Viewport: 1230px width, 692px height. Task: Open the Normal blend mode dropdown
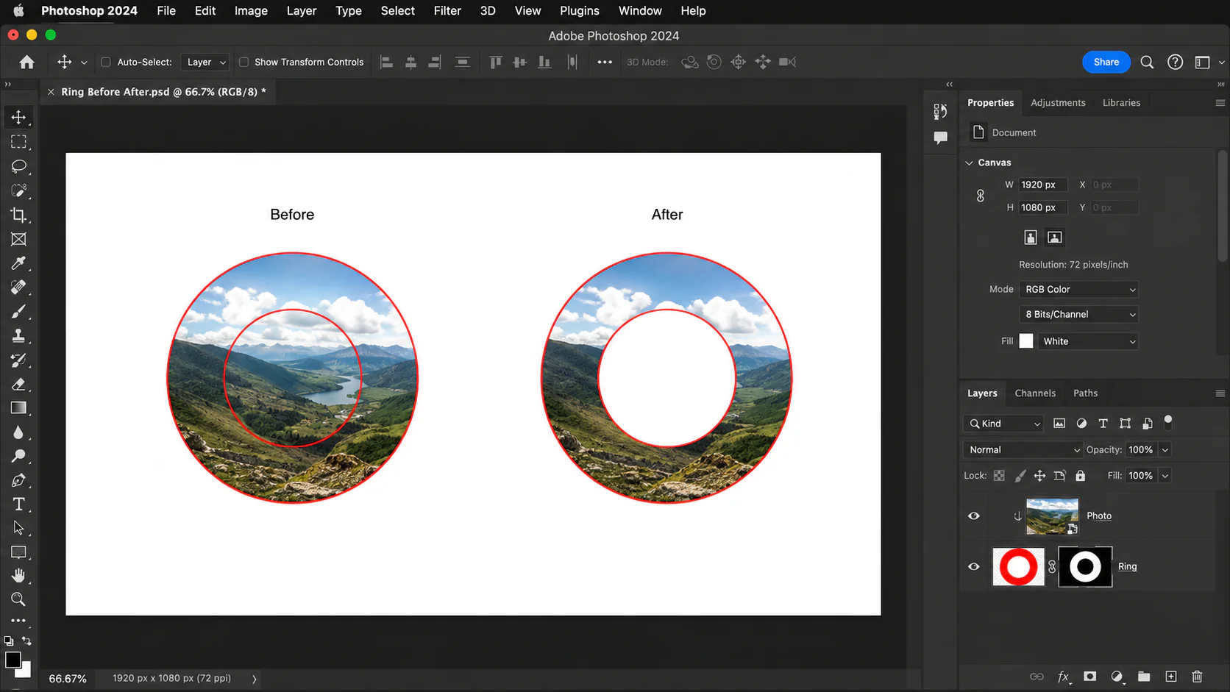[1023, 450]
